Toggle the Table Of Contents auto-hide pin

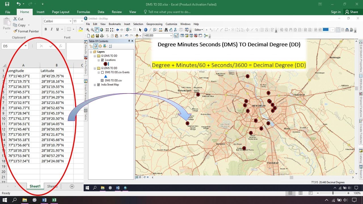pos(129,41)
